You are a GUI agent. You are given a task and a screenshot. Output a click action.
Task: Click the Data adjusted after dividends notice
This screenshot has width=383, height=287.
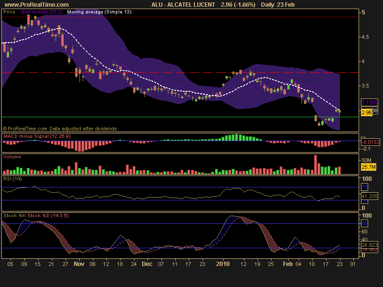click(x=83, y=129)
